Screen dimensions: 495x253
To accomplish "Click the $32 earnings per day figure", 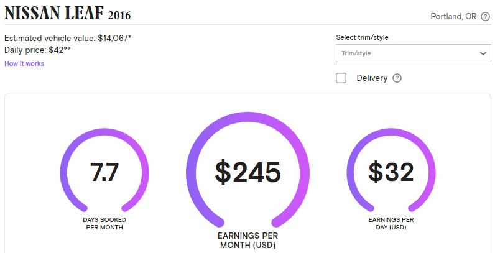I will 391,172.
